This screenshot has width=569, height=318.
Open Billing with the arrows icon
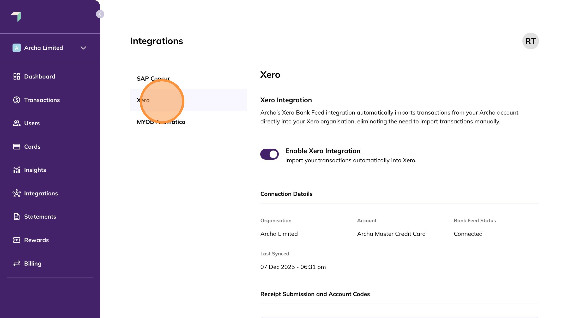coord(16,263)
